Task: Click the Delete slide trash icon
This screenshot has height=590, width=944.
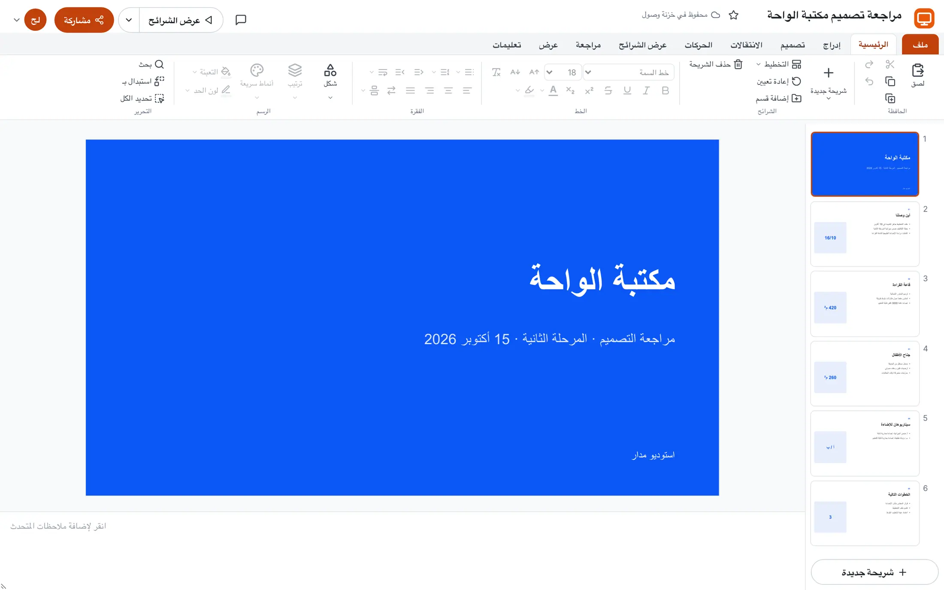Action: coord(738,64)
